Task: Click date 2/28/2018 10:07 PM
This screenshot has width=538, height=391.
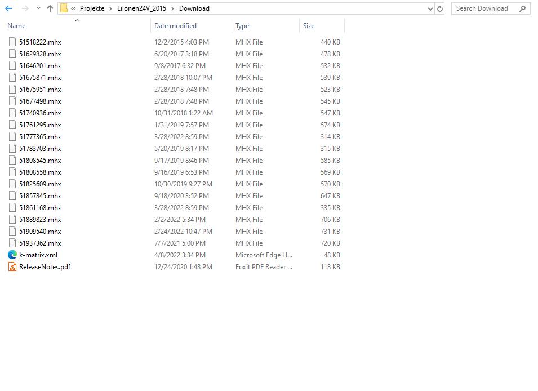Action: (183, 78)
